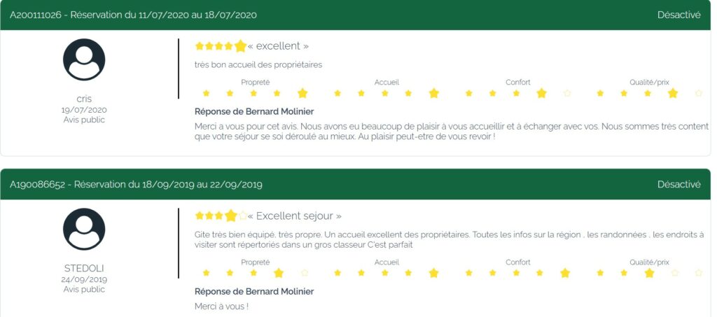
Task: Click the Confort stars in STEDOLI's review
Action: coord(518,273)
